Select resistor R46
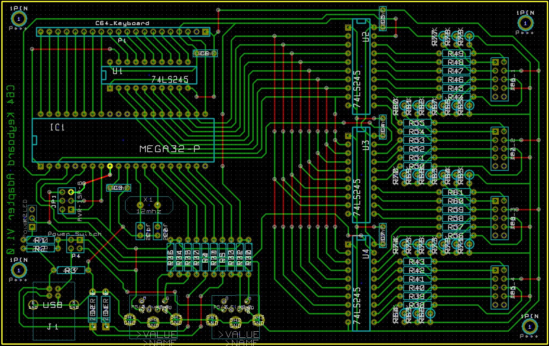This screenshot has width=549, height=346. point(456,80)
